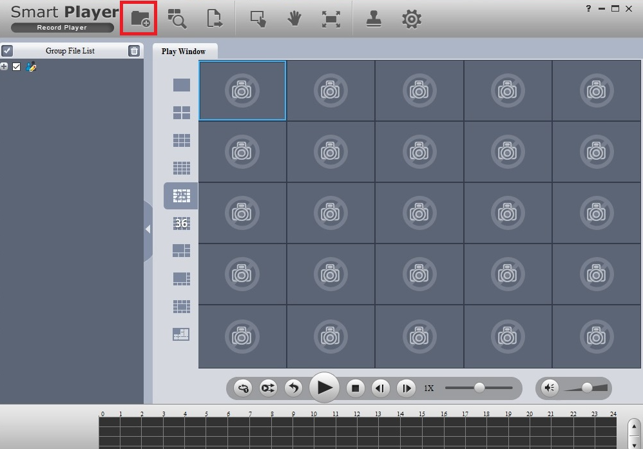Click the reverse playback button
This screenshot has width=643, height=449.
click(x=294, y=388)
